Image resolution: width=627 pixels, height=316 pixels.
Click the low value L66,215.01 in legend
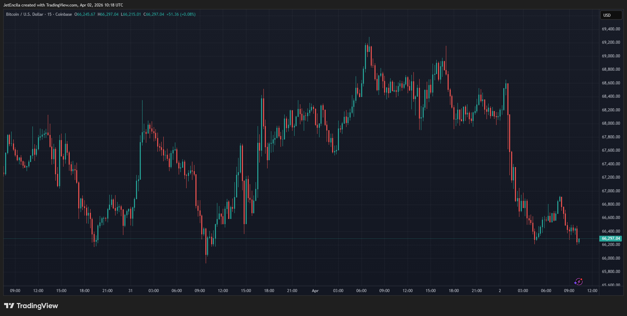click(131, 14)
